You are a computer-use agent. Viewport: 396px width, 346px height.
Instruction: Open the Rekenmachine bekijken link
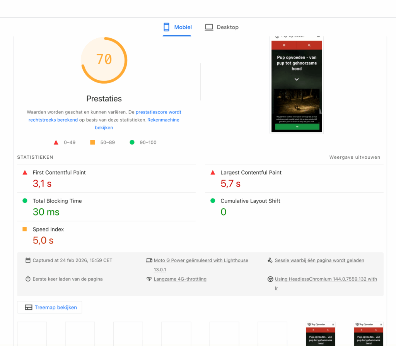(x=137, y=123)
